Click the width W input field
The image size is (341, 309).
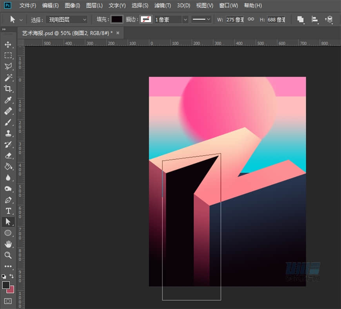point(235,19)
